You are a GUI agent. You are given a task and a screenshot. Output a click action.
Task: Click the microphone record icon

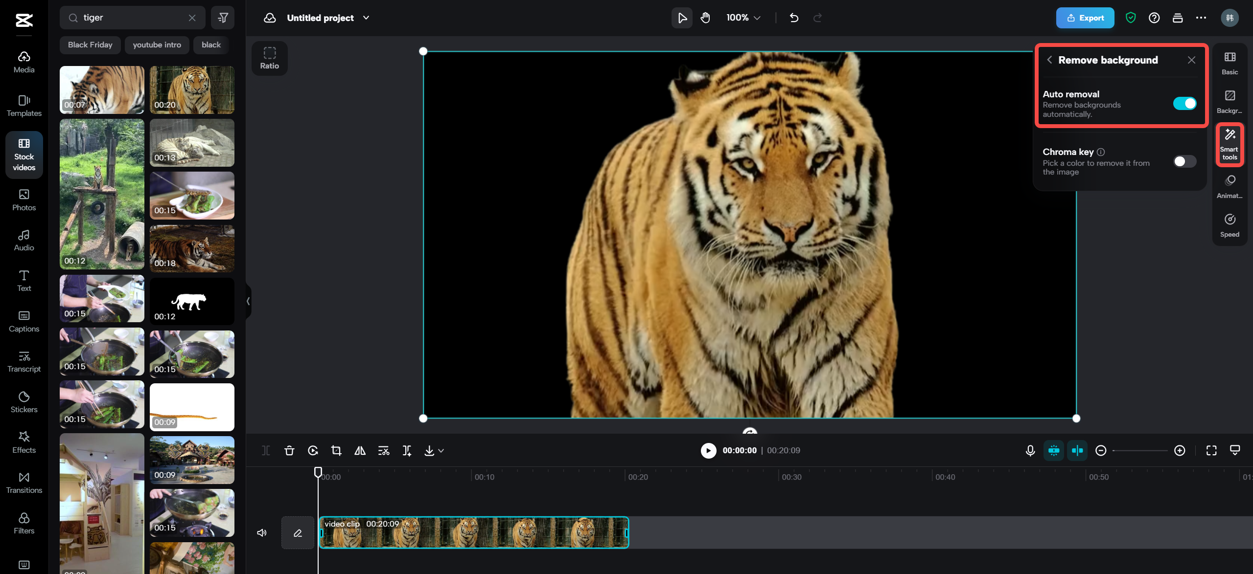(1030, 450)
